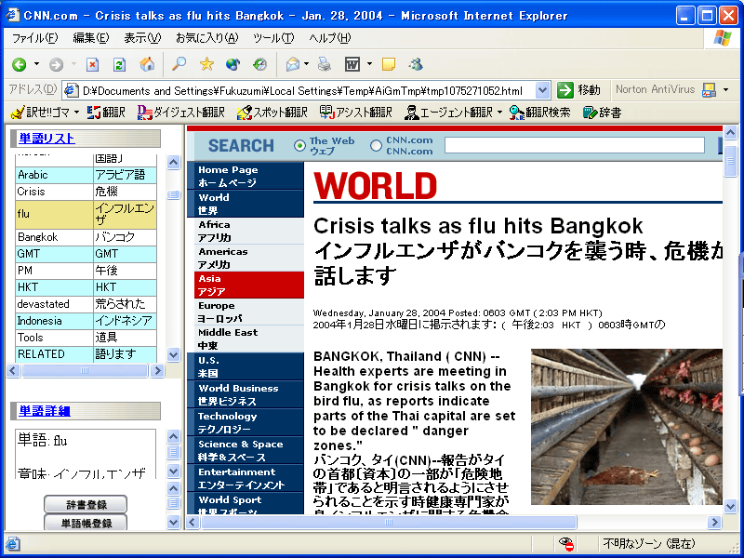Click ダイジェスト翻訳 digest translation button
The height and width of the screenshot is (558, 744).
(180, 113)
